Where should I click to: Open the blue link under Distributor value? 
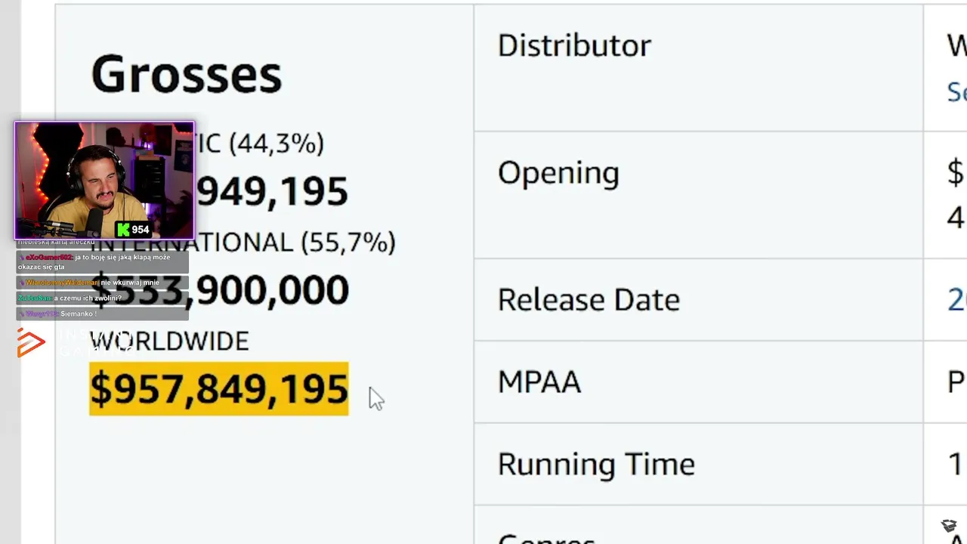[956, 92]
